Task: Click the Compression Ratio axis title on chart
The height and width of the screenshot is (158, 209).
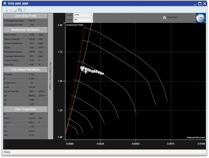Action: tap(74, 25)
